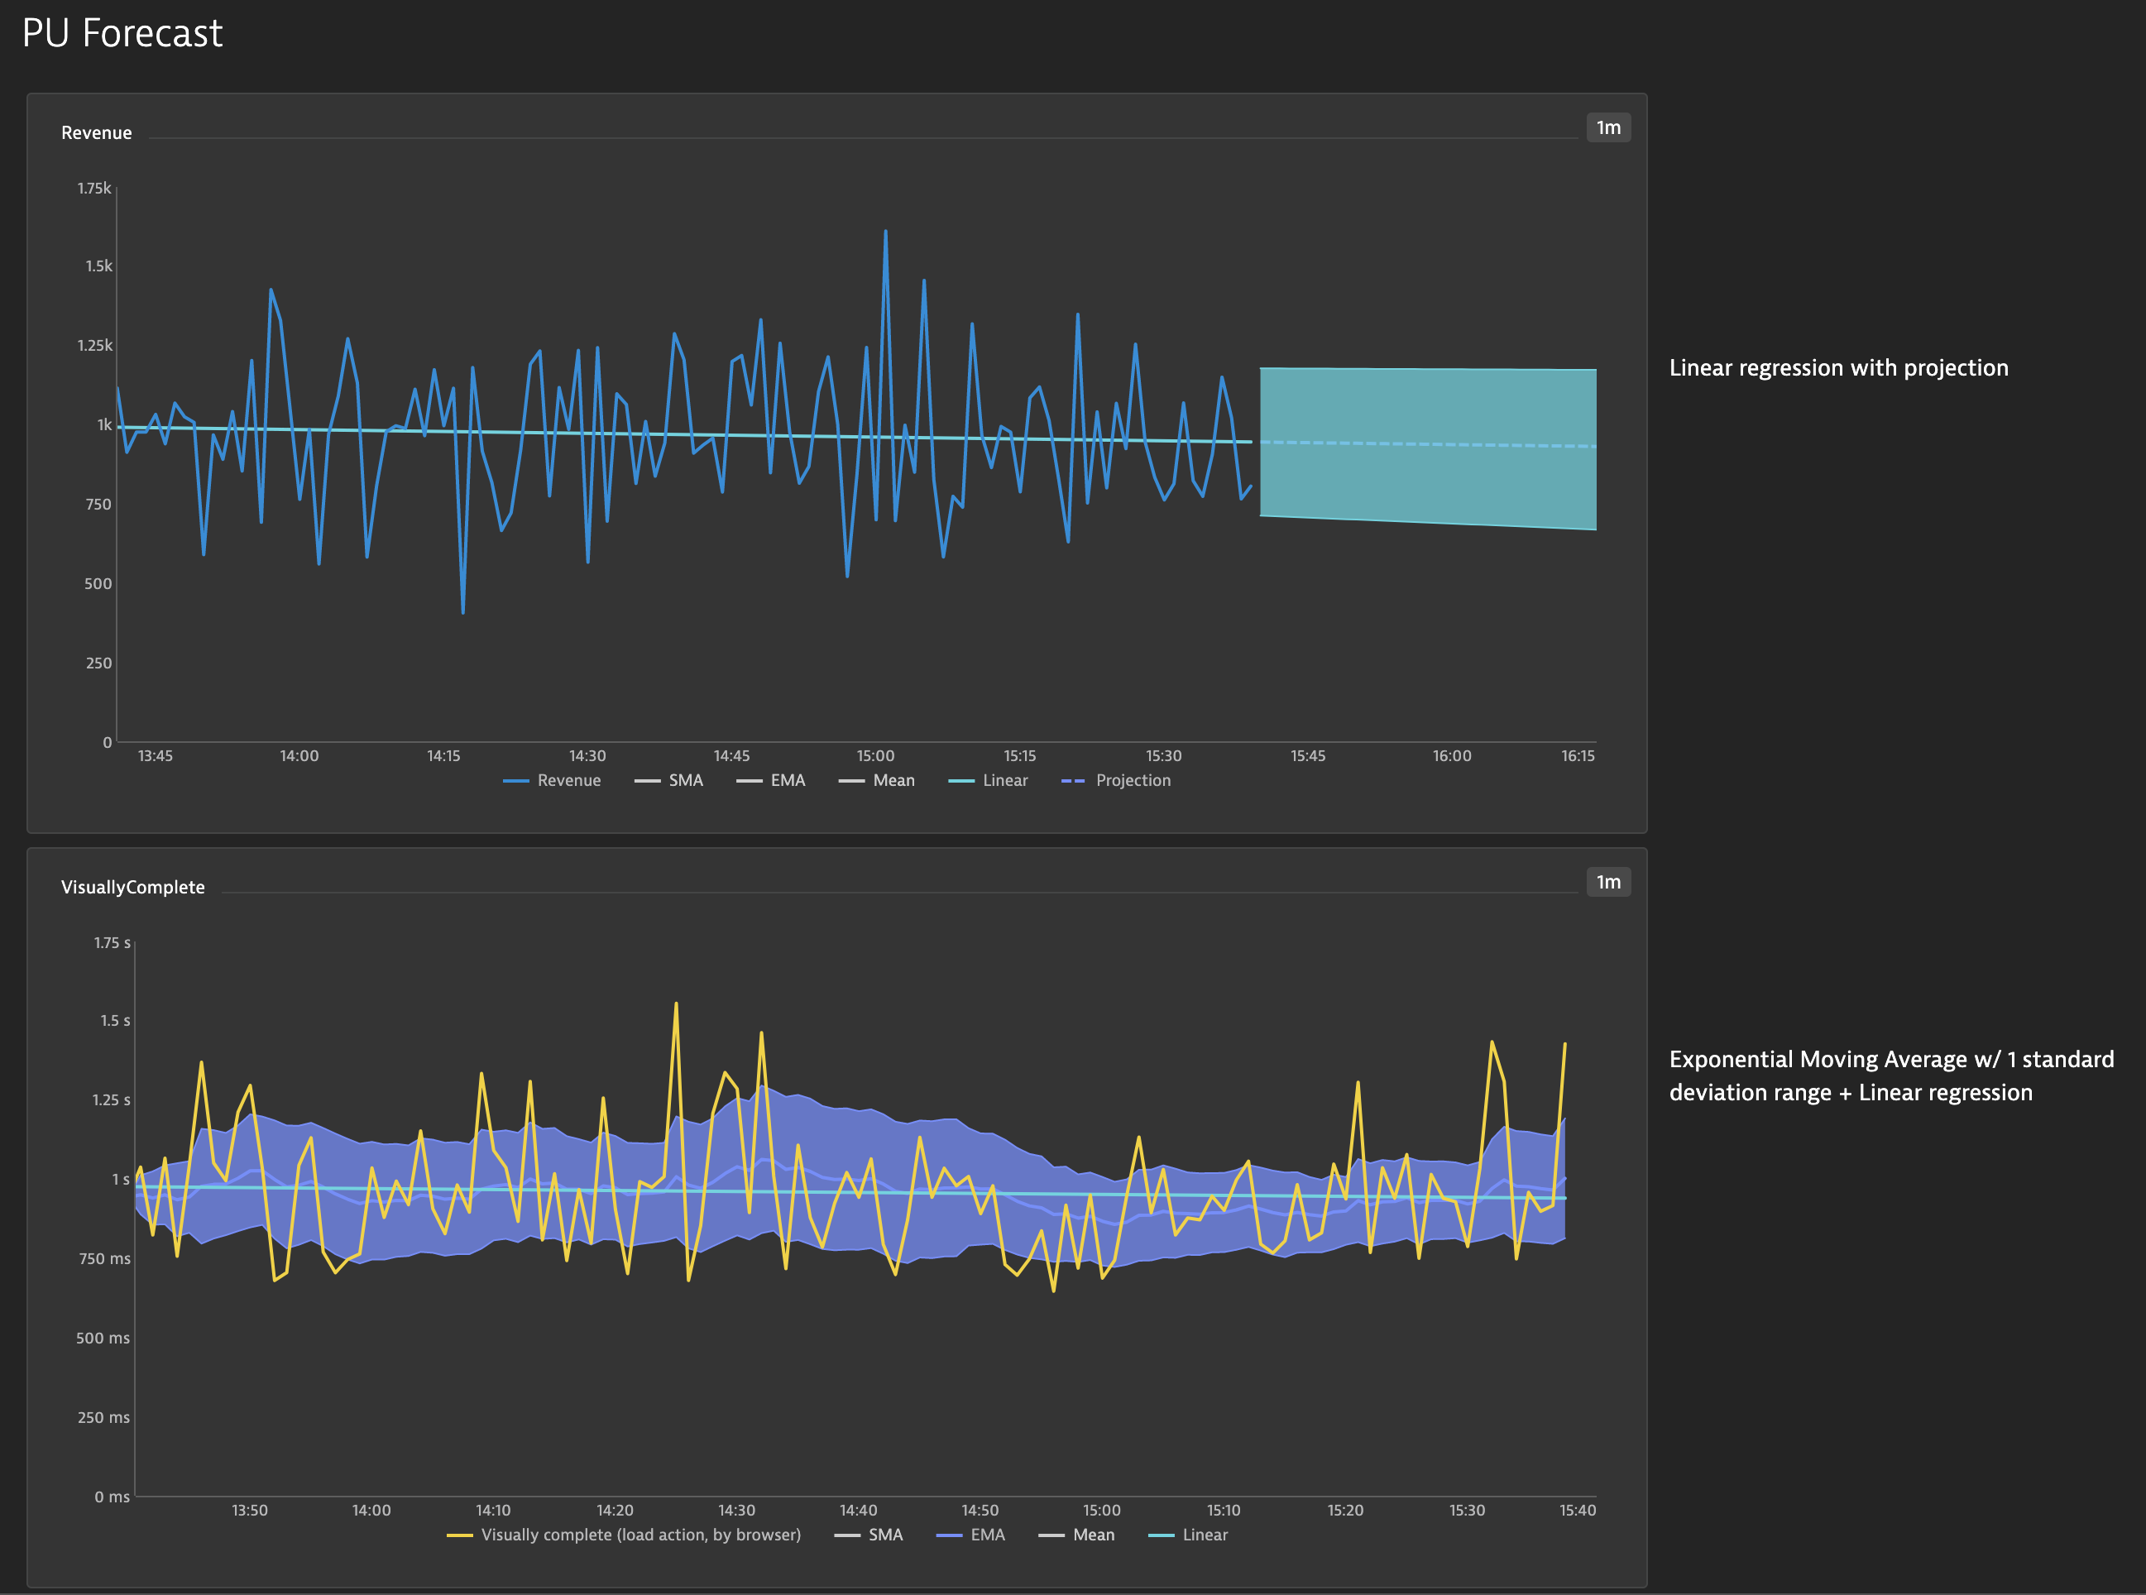This screenshot has height=1595, width=2146.
Task: Click the Revenue tile title
Action: tap(97, 132)
